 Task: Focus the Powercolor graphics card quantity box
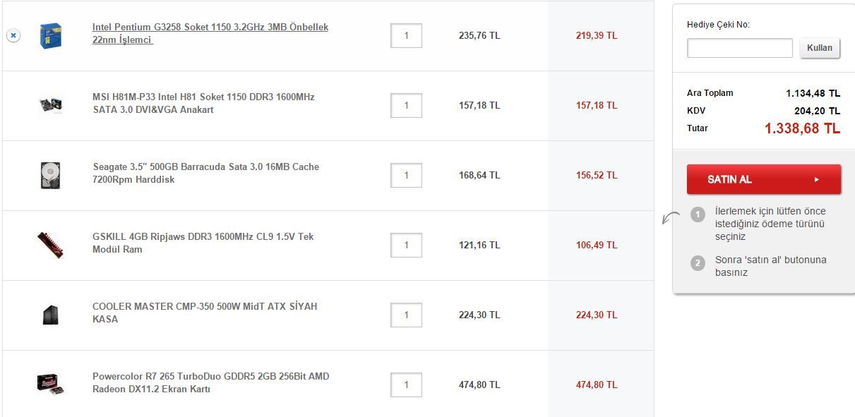406,385
